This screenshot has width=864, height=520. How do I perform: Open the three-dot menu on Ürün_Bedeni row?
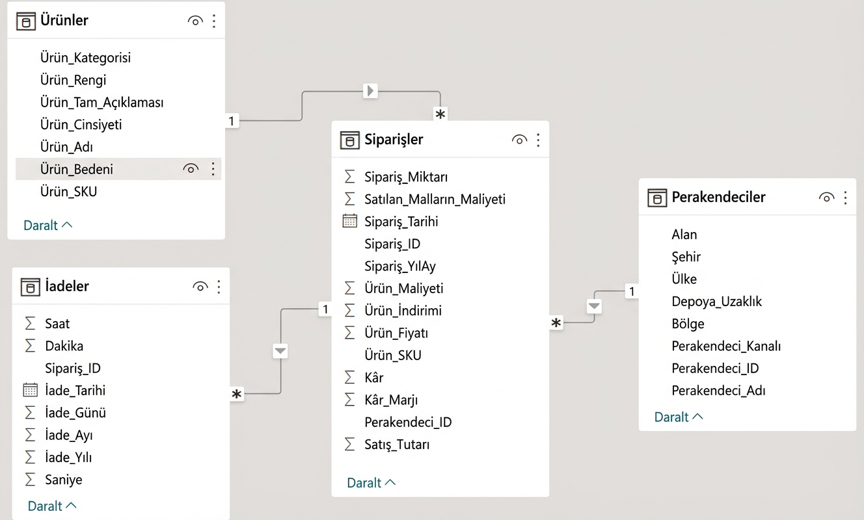[213, 168]
